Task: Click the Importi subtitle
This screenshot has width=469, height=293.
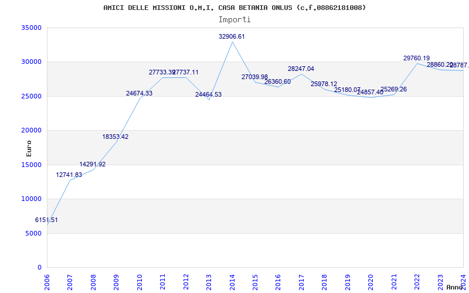Action: point(235,20)
